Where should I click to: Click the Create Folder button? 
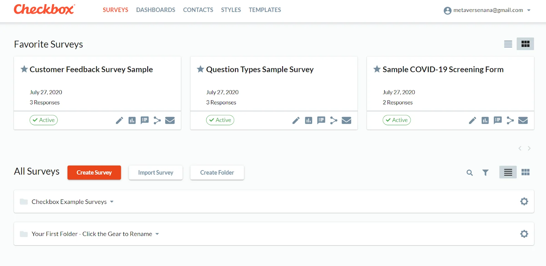[x=217, y=173]
